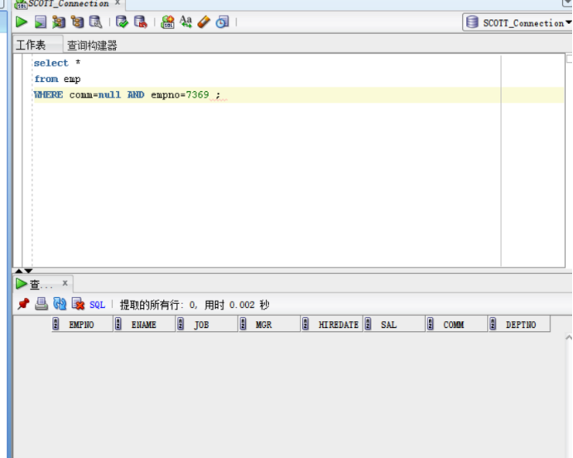Click the results grid scrollbar up arrow

point(569,338)
